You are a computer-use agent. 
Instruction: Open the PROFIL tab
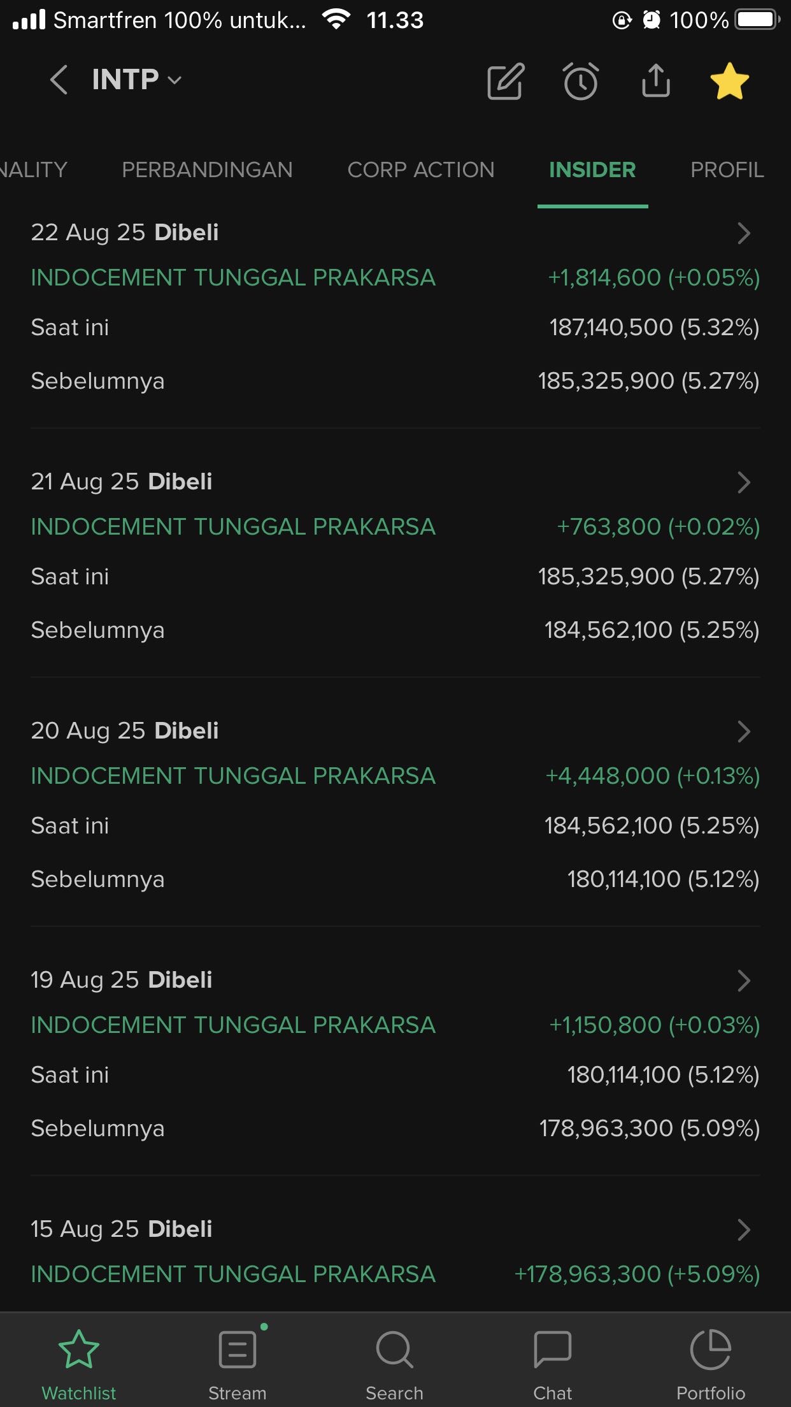coord(727,170)
